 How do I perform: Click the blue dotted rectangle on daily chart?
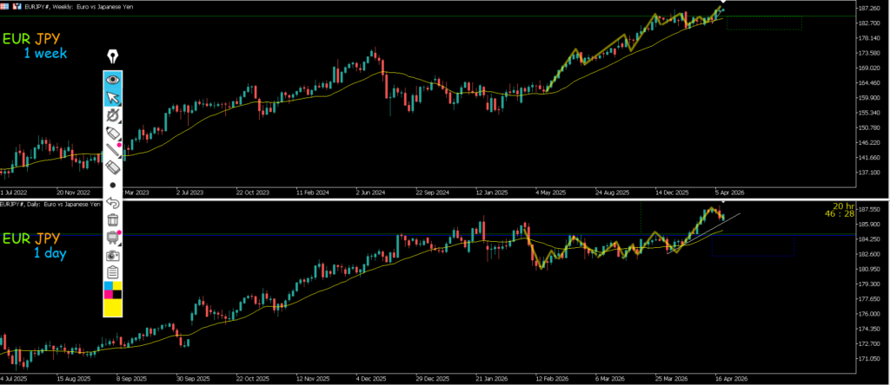pos(754,246)
